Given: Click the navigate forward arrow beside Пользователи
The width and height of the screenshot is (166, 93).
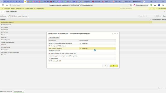Looking at the screenshot, I should (x=3, y=12).
